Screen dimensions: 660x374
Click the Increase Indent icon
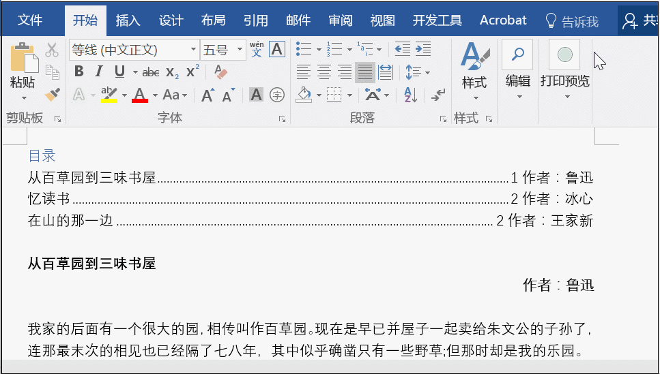(423, 49)
